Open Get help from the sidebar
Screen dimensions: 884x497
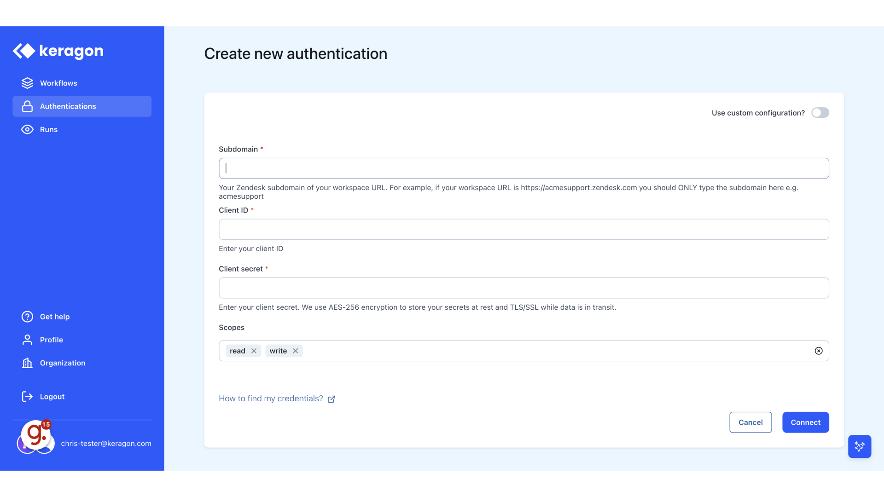coord(82,317)
